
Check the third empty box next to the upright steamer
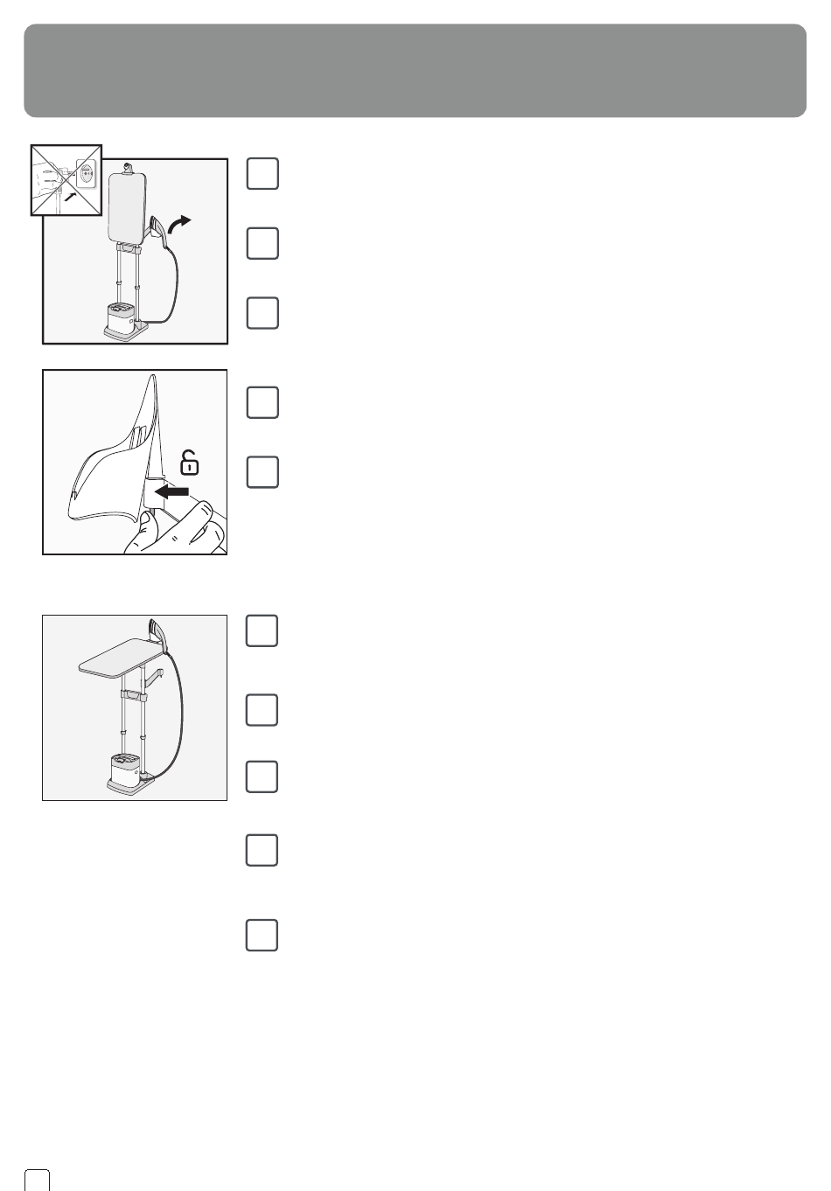pyautogui.click(x=262, y=313)
